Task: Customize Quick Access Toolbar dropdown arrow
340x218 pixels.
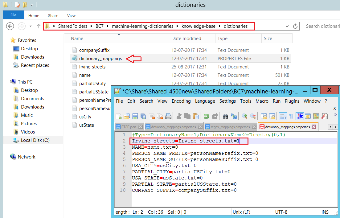Action: [x=32, y=5]
